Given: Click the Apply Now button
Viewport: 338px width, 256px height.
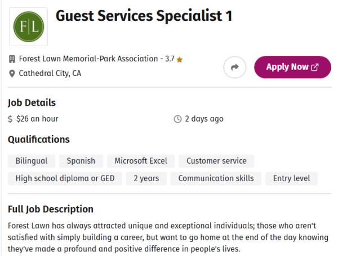Looking at the screenshot, I should (x=292, y=67).
